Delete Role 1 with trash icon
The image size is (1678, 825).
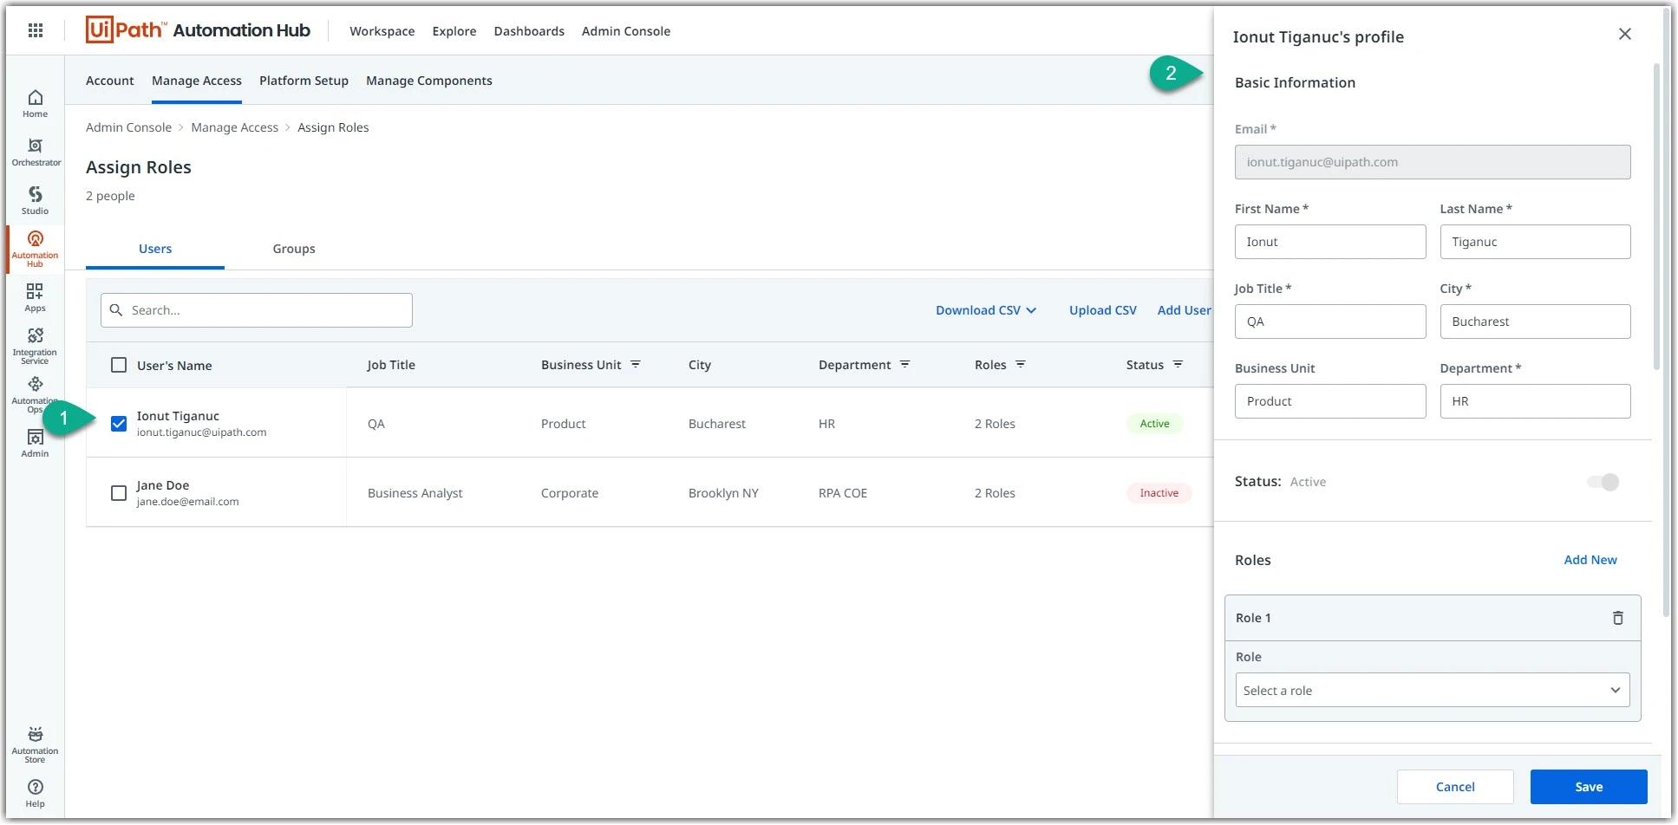pyautogui.click(x=1618, y=618)
